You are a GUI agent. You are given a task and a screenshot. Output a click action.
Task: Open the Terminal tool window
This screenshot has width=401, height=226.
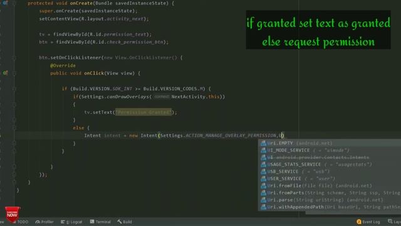[x=100, y=222]
